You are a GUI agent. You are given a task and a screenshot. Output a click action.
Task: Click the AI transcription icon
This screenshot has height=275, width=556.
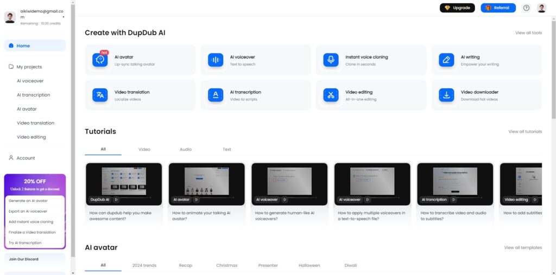point(216,95)
